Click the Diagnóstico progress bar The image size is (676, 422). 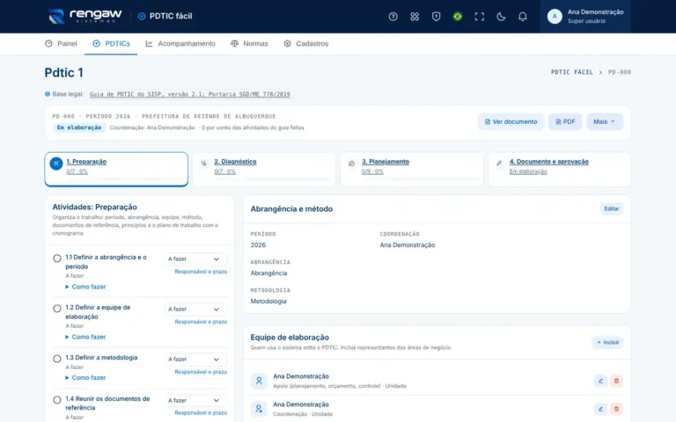272,179
